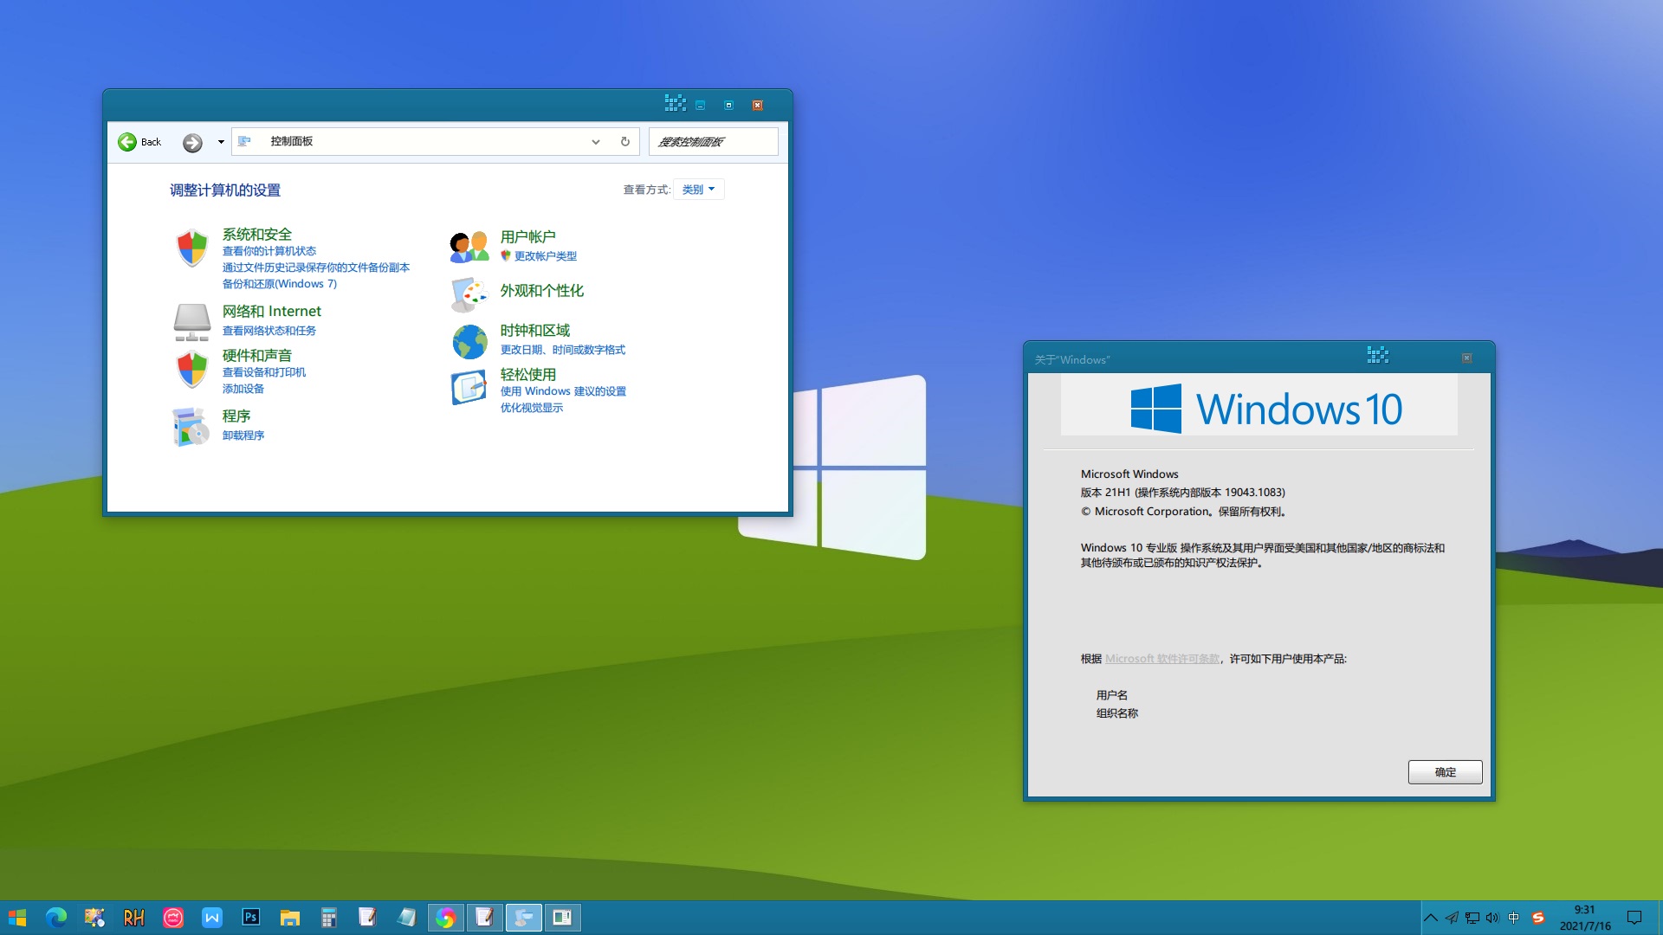The width and height of the screenshot is (1663, 935).
Task: Click the 程序 programs icon
Action: click(191, 428)
